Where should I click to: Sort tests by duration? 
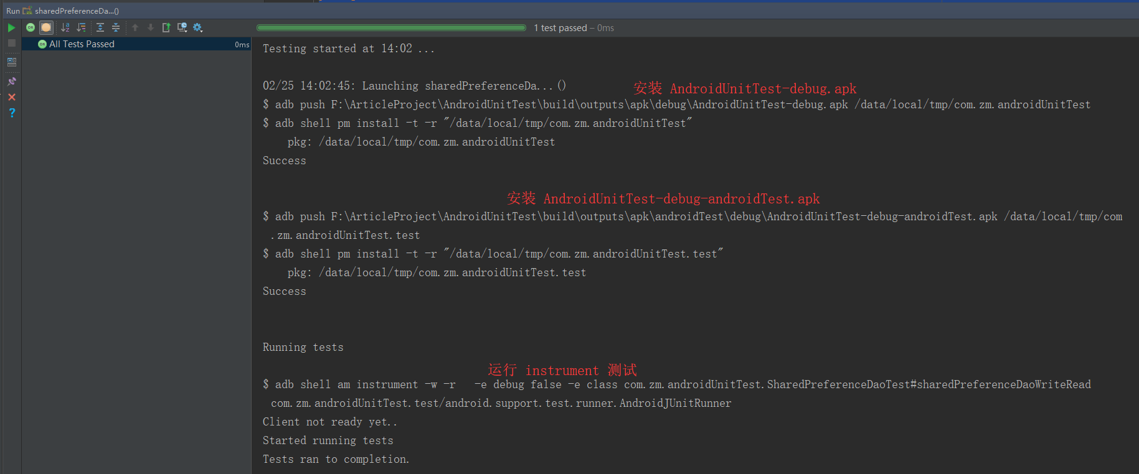(81, 27)
